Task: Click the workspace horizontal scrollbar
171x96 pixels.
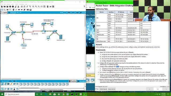Action: [11, 79]
